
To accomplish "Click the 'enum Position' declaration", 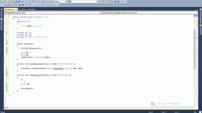I will [x=23, y=22].
